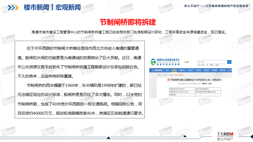253x142 pixels.
Task: Select the 交易信息 nav tab
Action: coord(174,70)
